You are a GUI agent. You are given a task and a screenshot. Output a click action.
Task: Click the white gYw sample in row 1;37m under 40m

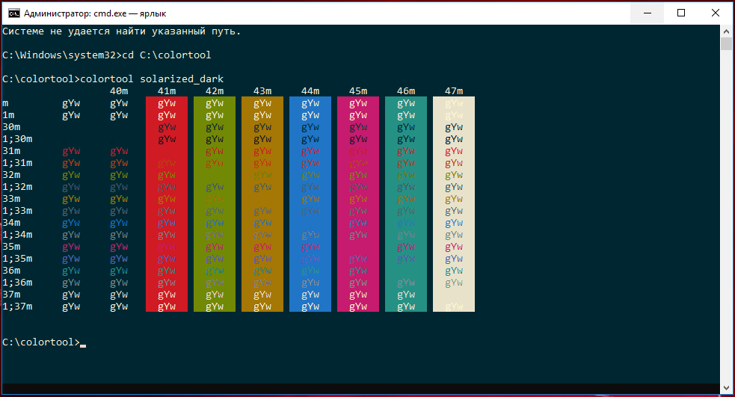119,307
